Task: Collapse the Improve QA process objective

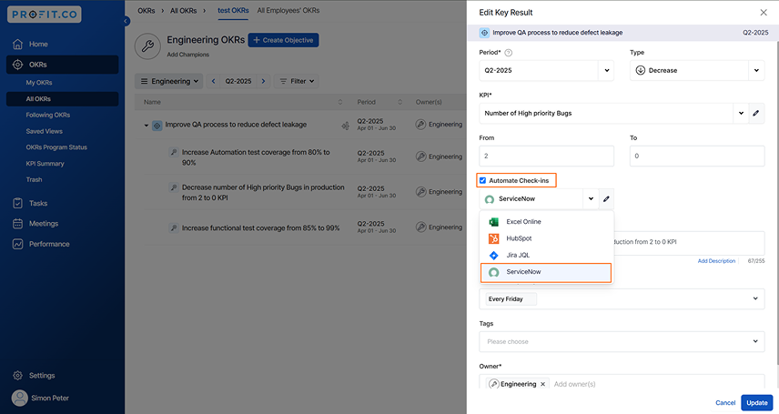Action: (x=146, y=126)
